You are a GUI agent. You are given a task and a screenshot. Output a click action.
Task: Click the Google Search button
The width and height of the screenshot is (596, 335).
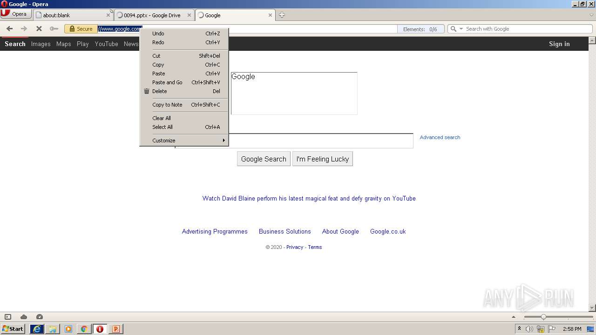[264, 159]
